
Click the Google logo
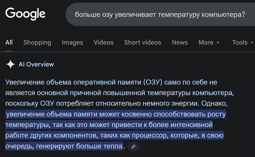[25, 14]
